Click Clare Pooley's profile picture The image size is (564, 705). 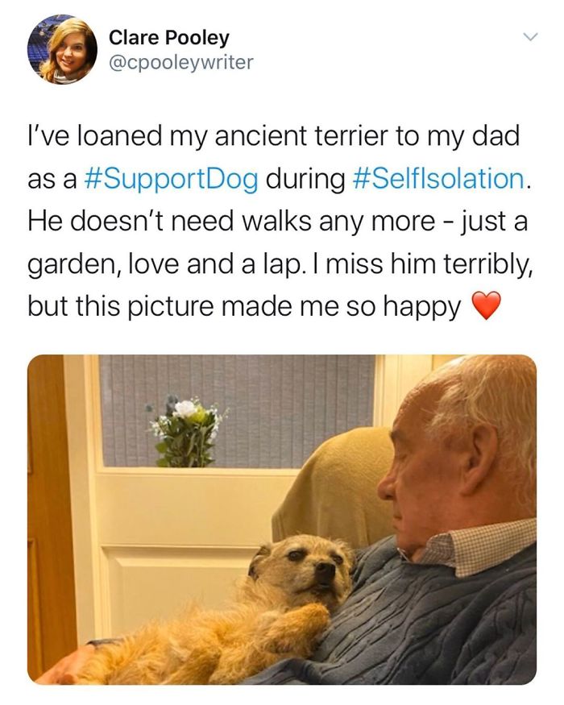[x=61, y=49]
